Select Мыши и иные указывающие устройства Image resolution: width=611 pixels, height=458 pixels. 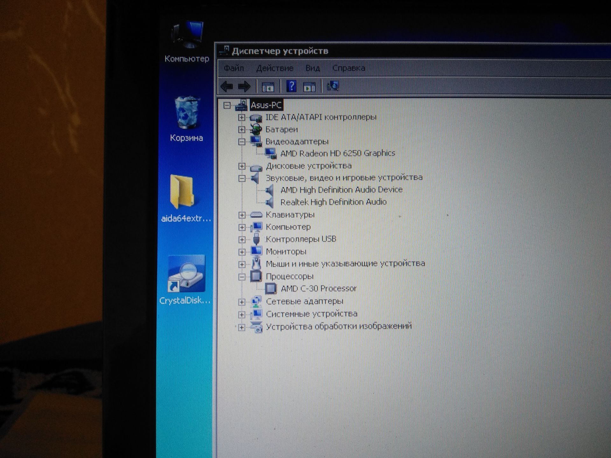pyautogui.click(x=345, y=263)
